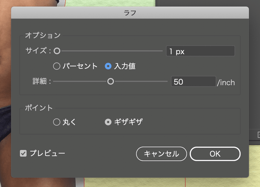The height and width of the screenshot is (187, 260).
Task: Toggle the プレビュー checkbox
Action: [x=23, y=153]
